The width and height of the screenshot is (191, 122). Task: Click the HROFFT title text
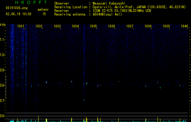point(31,2)
